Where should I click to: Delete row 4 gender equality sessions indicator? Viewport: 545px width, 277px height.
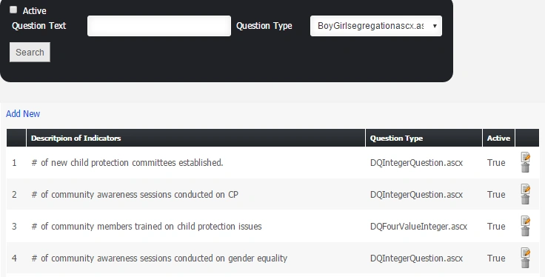pos(526,263)
